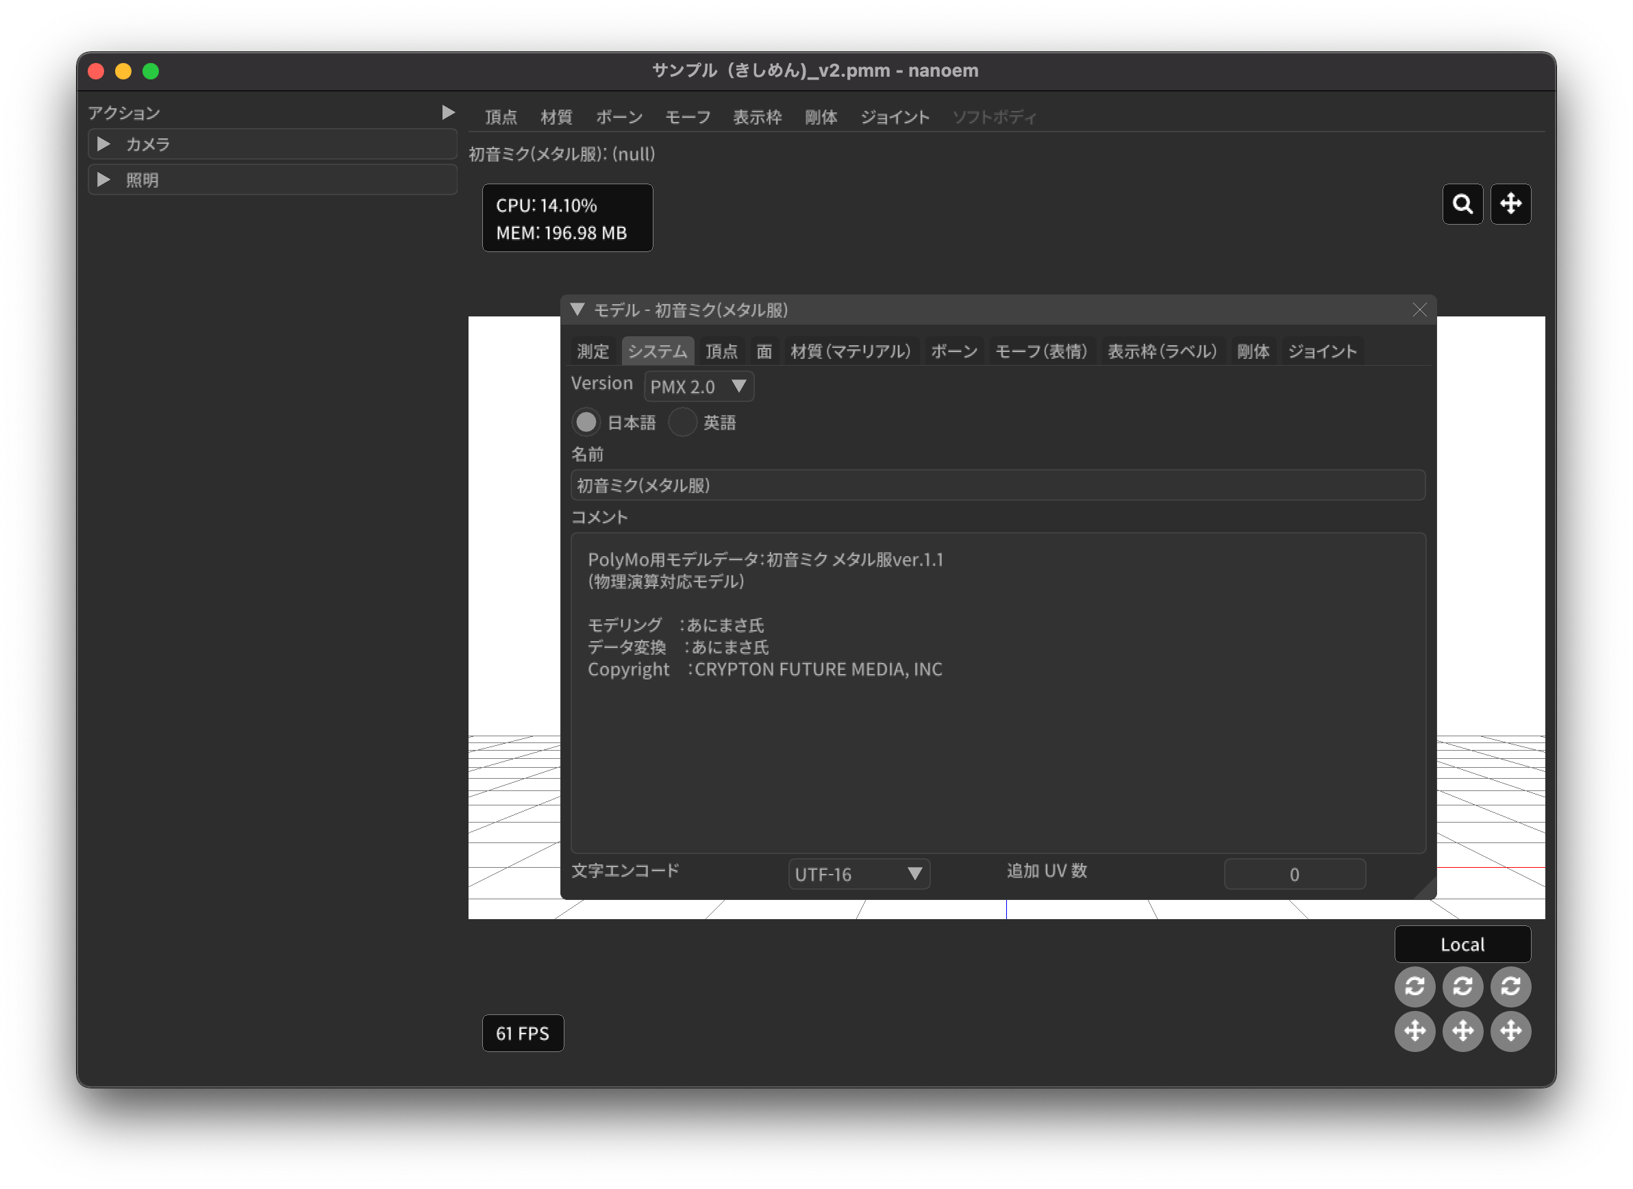The image size is (1633, 1189).
Task: Close the モデル panel with X
Action: coord(1419,310)
